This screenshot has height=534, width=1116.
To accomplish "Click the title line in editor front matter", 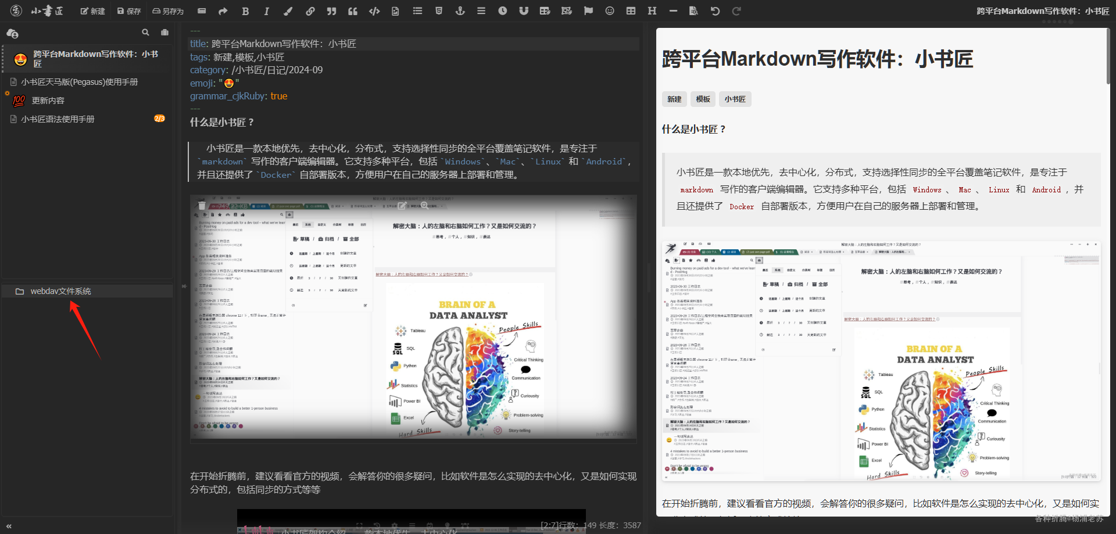I will (x=414, y=44).
